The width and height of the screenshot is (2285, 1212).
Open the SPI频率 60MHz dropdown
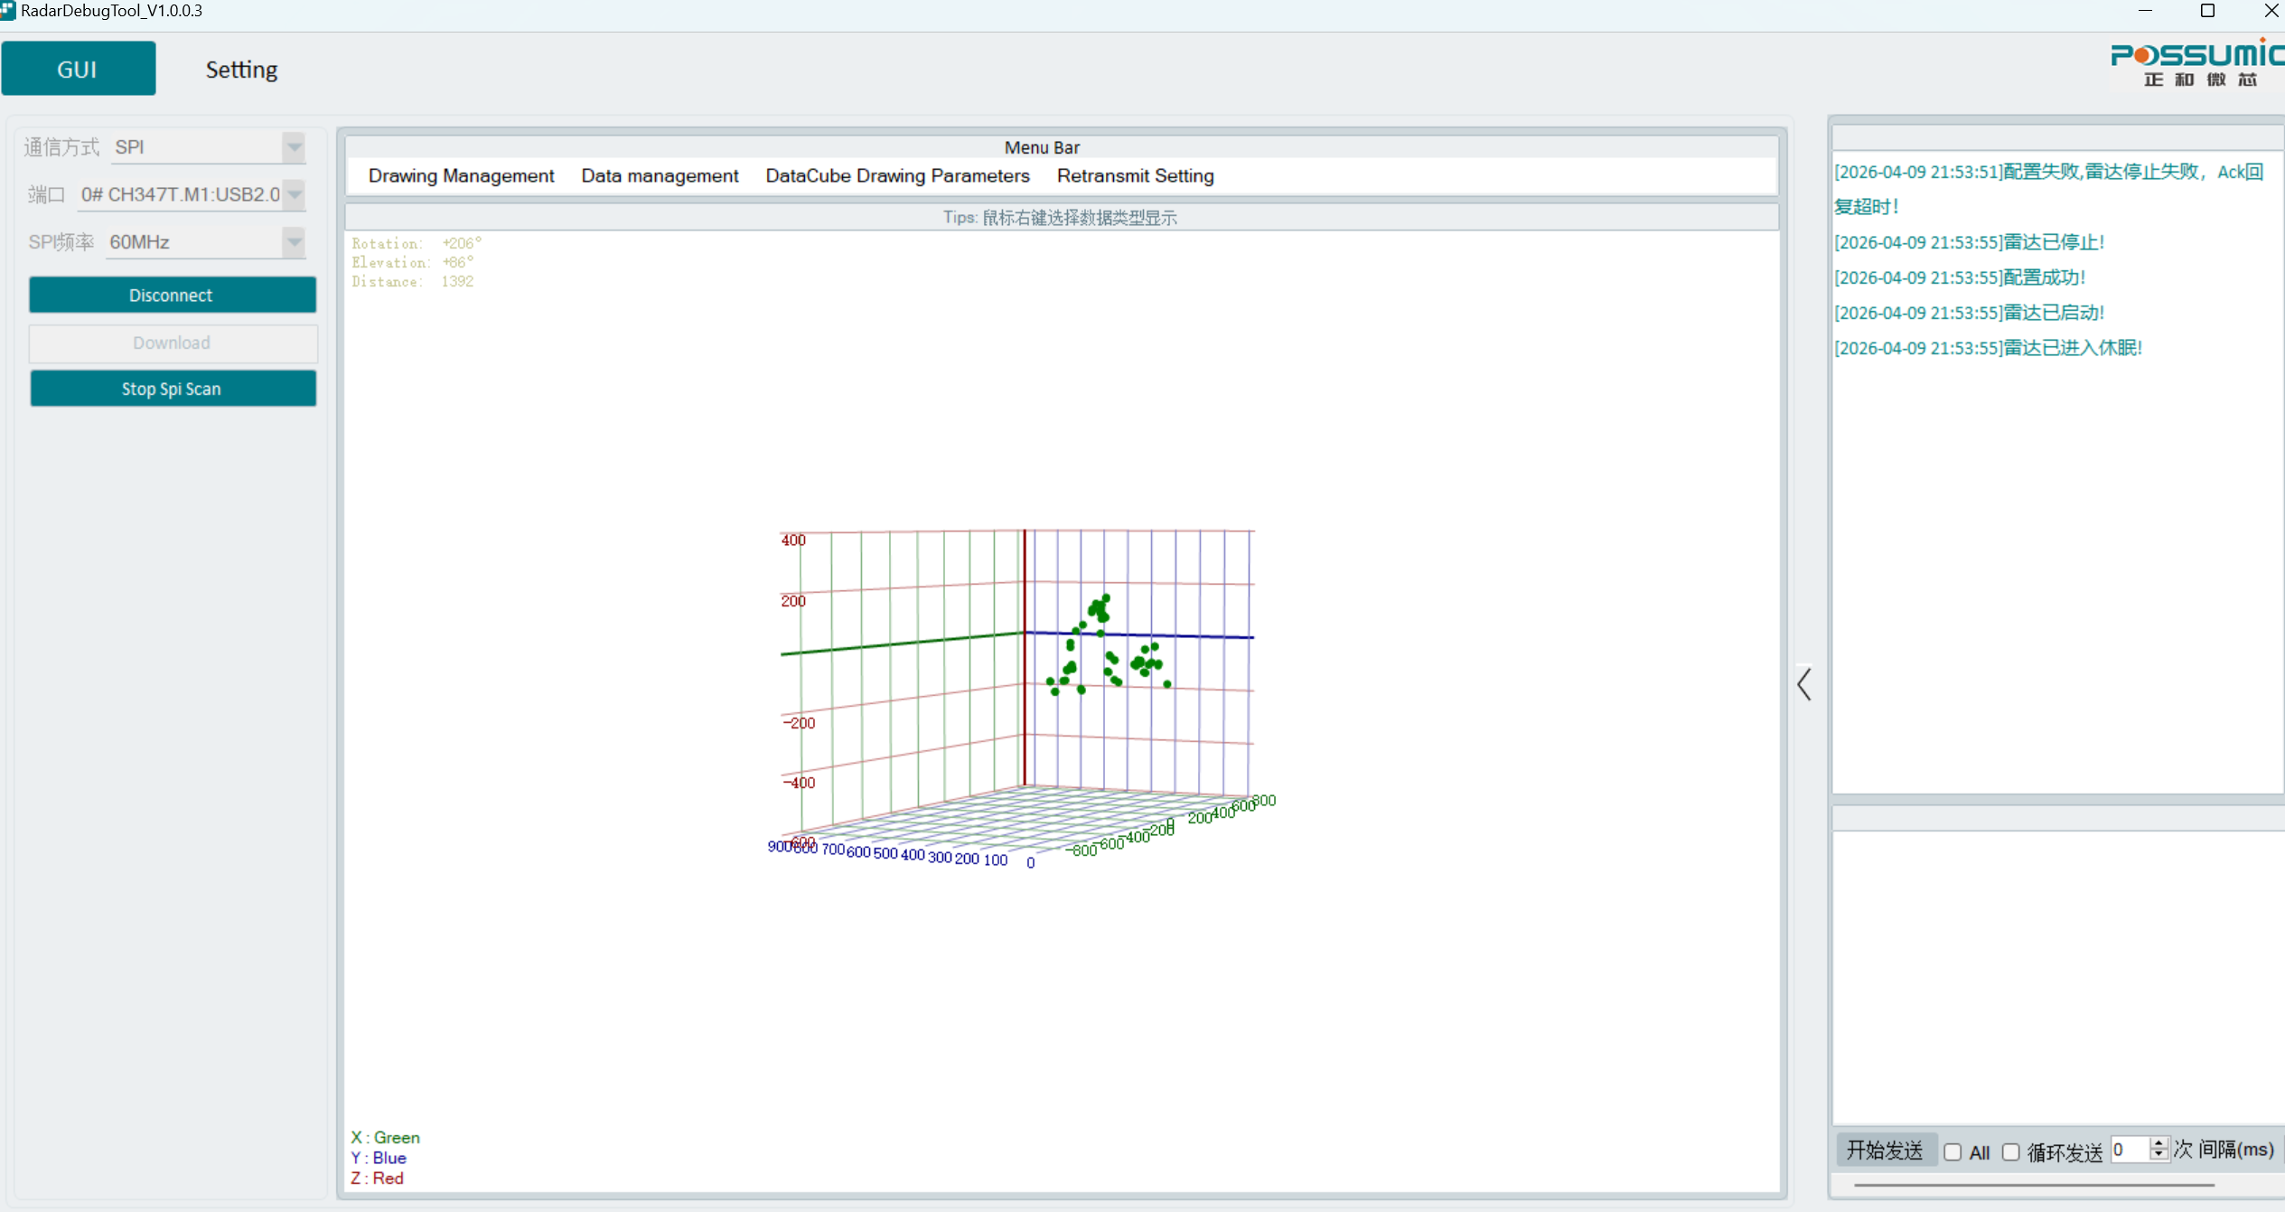[294, 241]
